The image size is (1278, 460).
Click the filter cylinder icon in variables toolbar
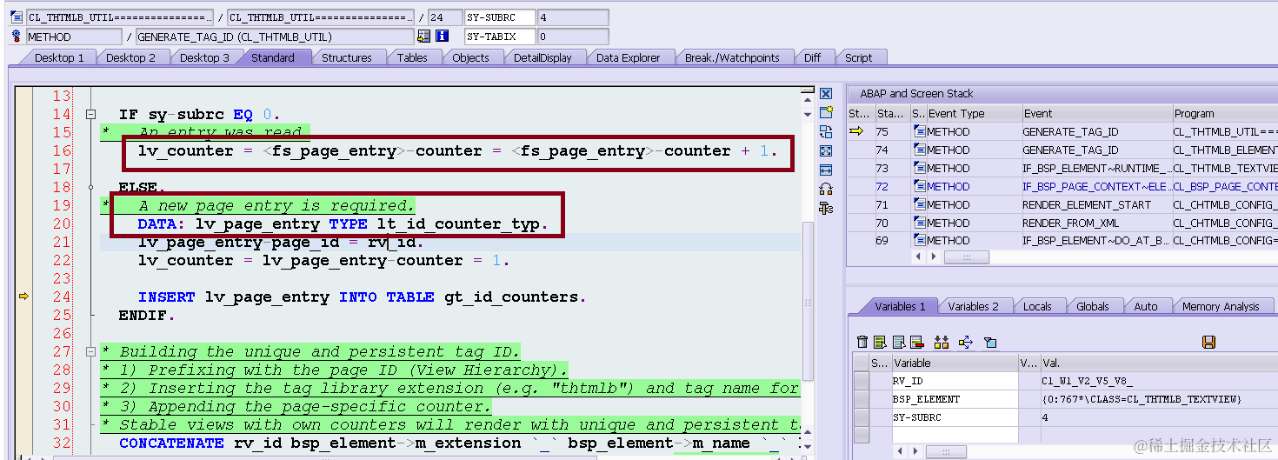click(989, 342)
